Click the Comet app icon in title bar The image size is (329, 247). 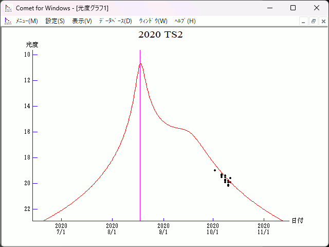coord(8,8)
